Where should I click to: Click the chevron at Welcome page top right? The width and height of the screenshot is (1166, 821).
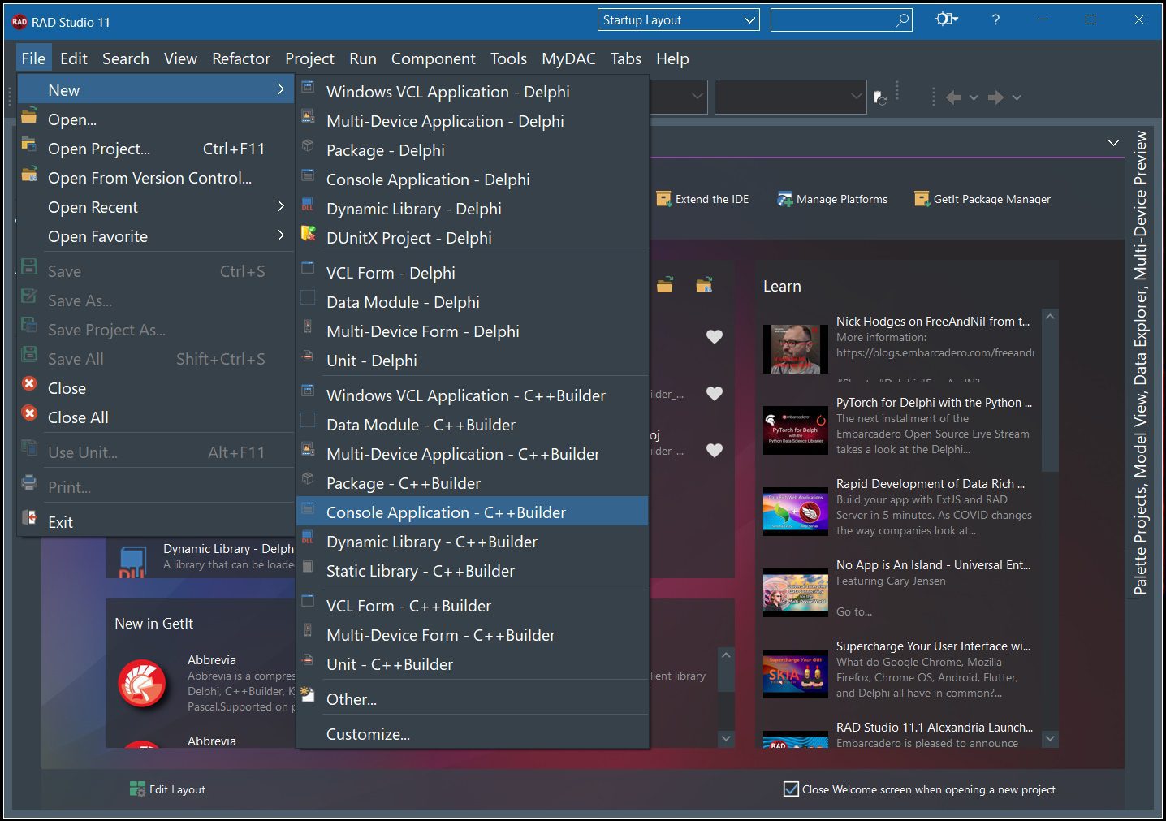tap(1113, 143)
